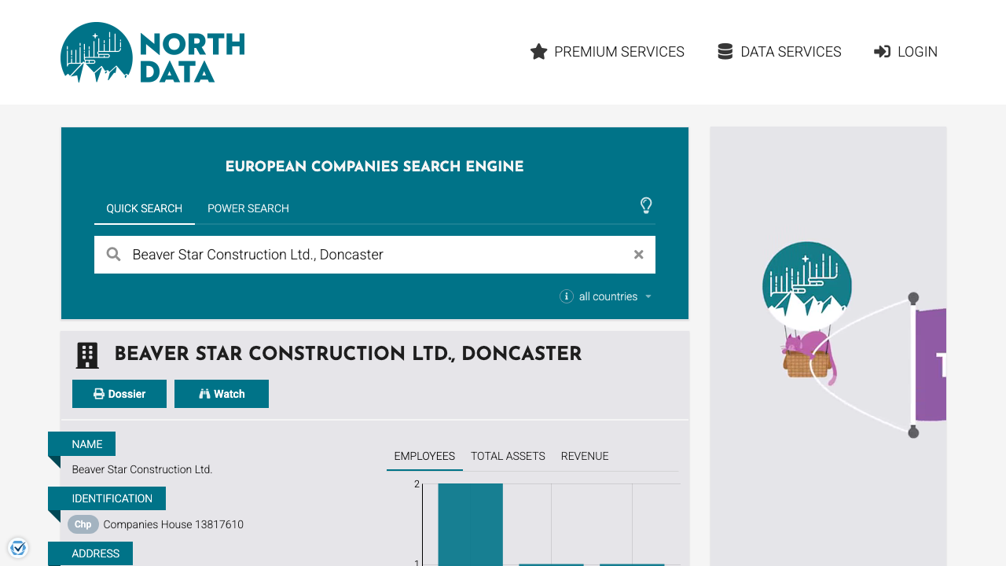
Task: Expand the ADDRESS section label
Action: point(96,553)
